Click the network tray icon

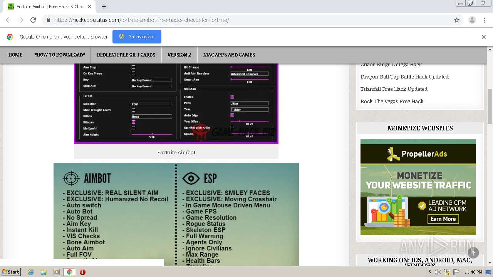(x=447, y=272)
